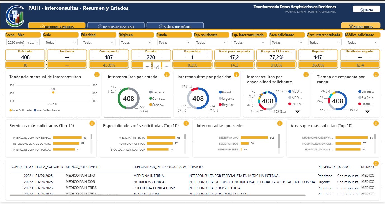Screen dimensions: 385x204
Task: Open info icon on Especialidades más solicitadas
Action: pyautogui.click(x=186, y=123)
